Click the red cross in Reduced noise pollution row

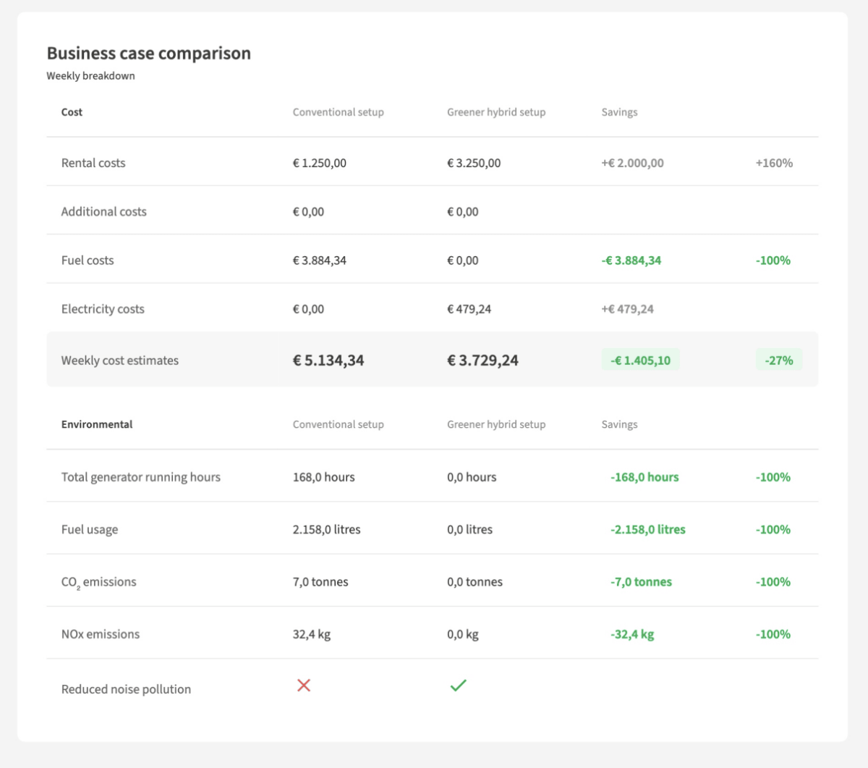point(304,685)
